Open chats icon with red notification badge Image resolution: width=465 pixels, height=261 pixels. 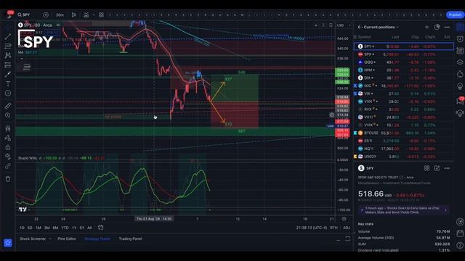(460, 101)
